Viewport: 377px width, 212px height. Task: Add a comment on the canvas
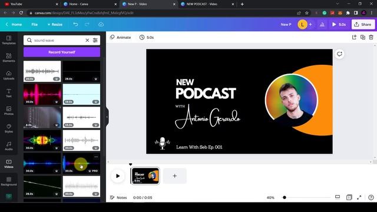[x=339, y=54]
